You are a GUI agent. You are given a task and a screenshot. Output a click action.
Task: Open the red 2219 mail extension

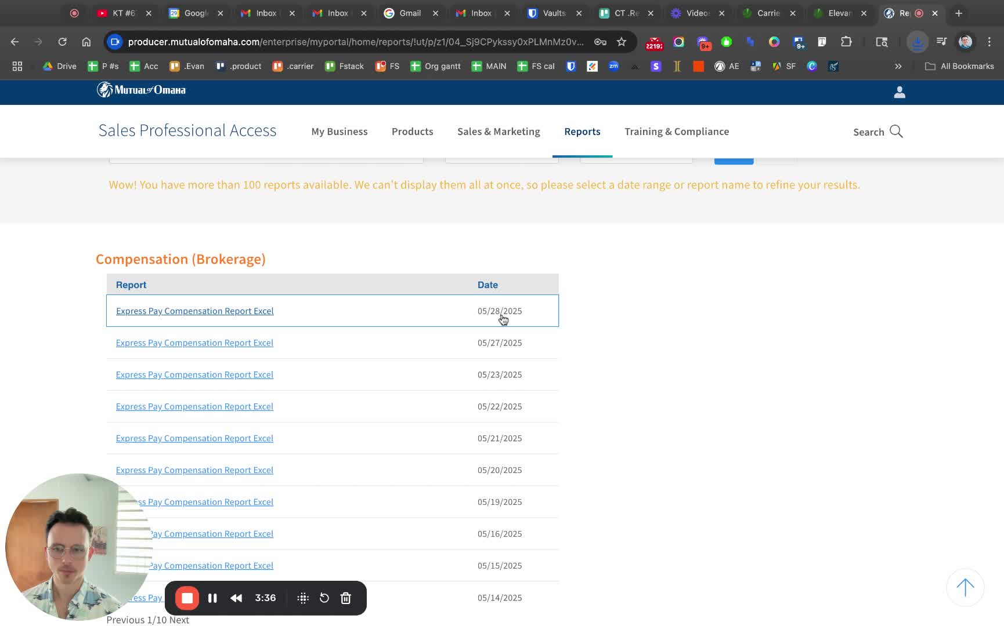[654, 42]
